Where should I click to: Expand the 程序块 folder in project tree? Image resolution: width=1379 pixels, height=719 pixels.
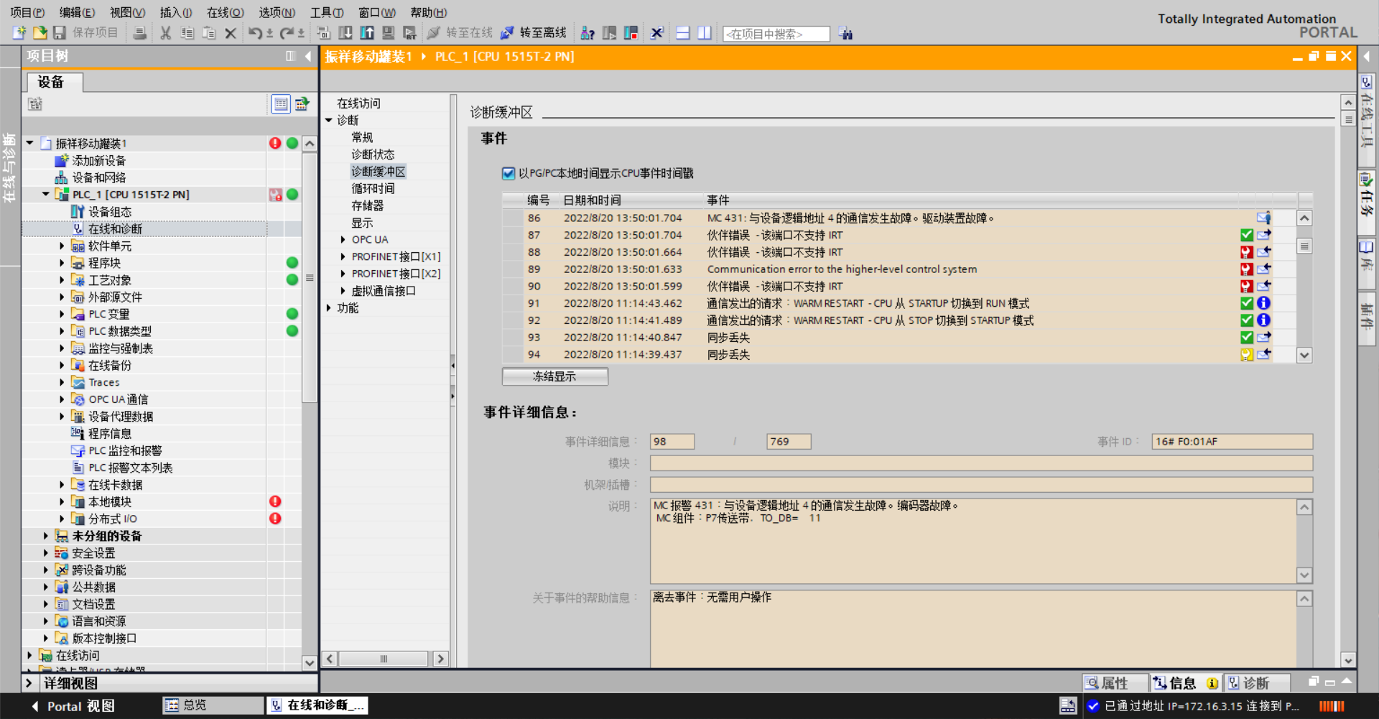pos(62,263)
